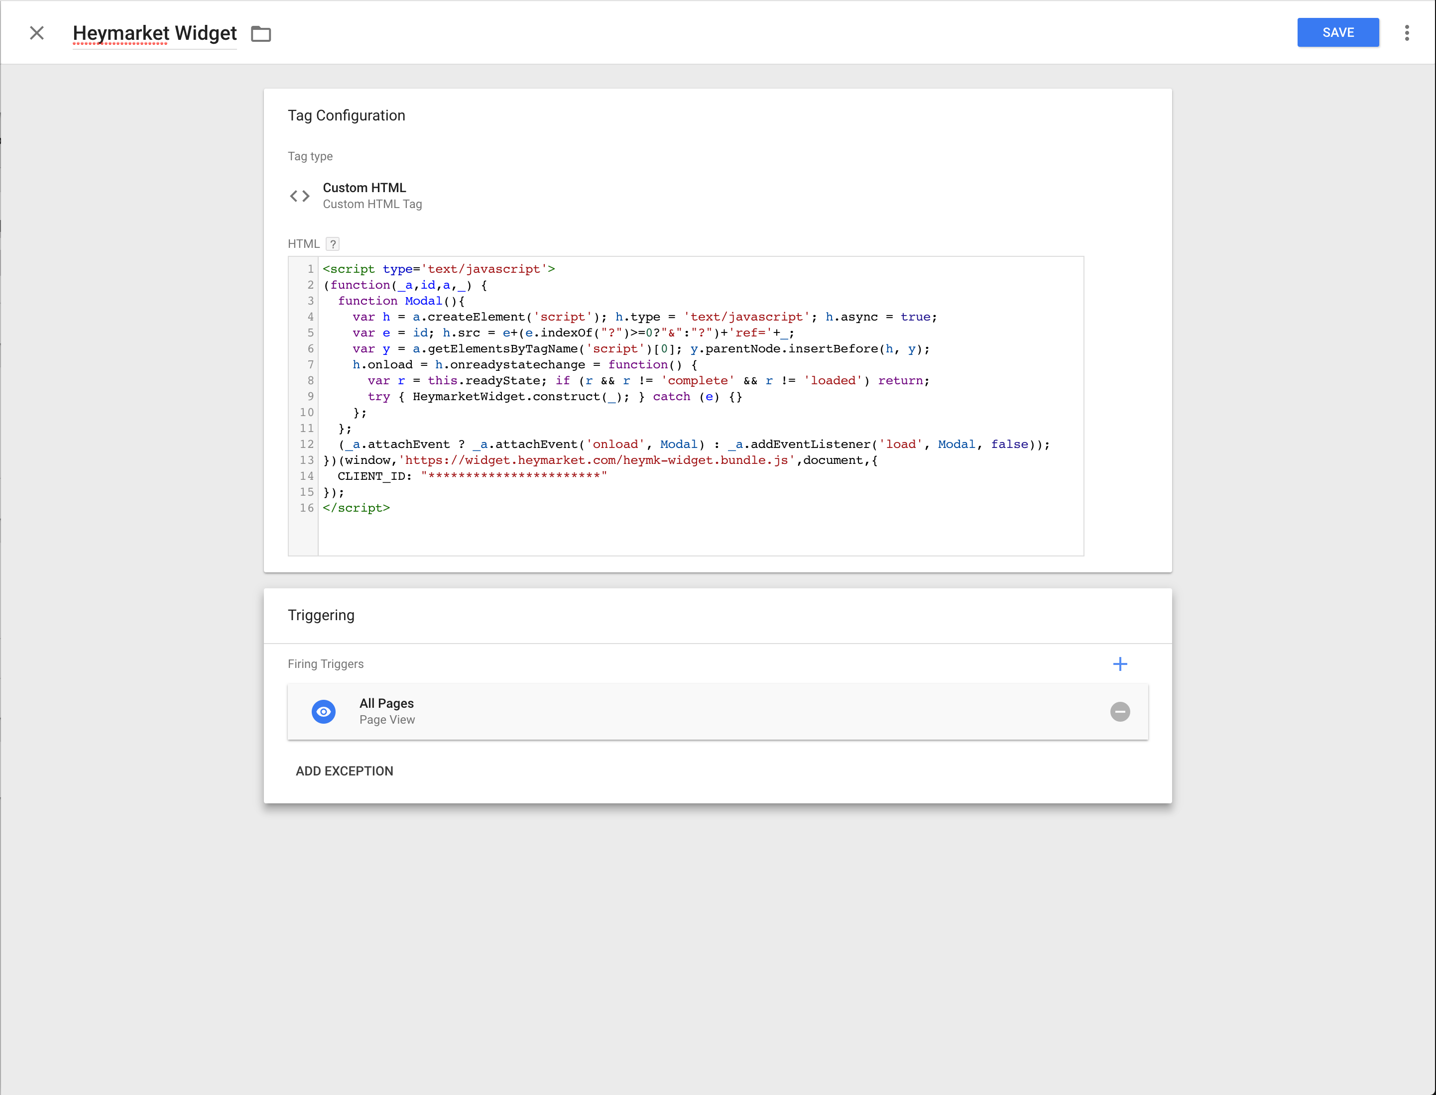Image resolution: width=1436 pixels, height=1095 pixels.
Task: Click the SAVE button
Action: [1337, 32]
